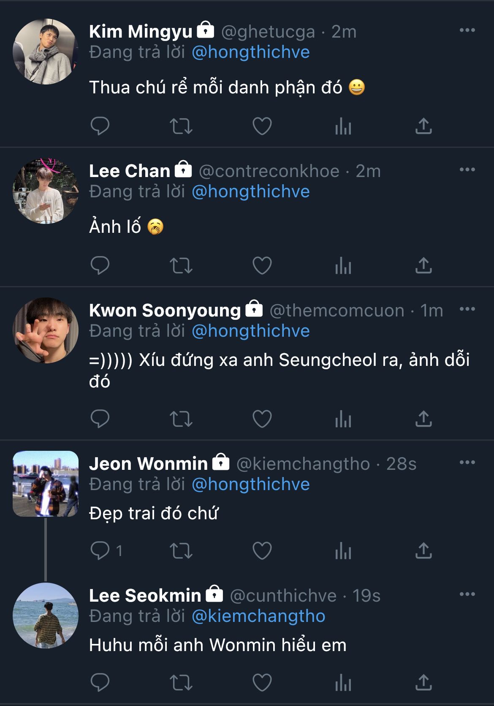Viewport: 494px width, 706px height.
Task: Expand more menu on Kwon Soonyoung's tweet
Action: coord(467,309)
